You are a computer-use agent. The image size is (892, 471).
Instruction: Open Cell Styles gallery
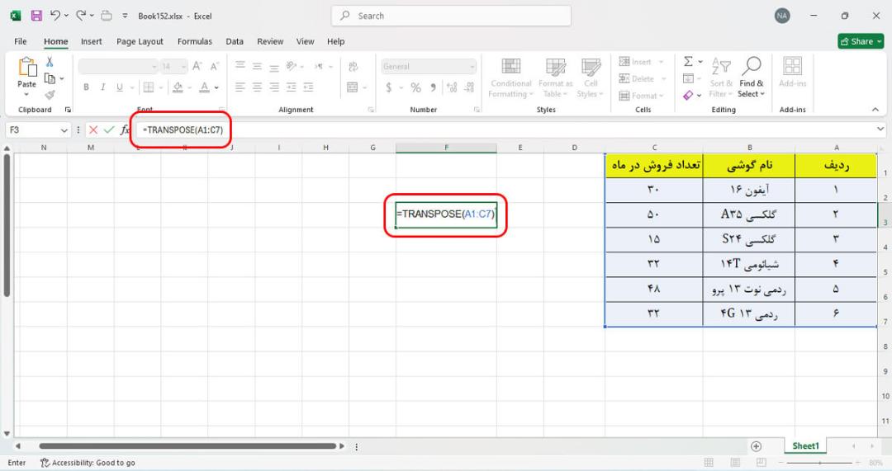[x=591, y=78]
